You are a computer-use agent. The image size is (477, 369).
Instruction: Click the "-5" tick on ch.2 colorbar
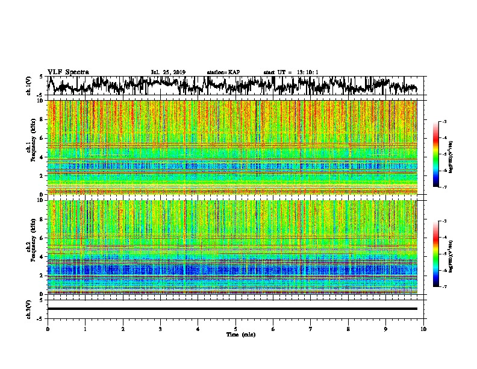[444, 254]
